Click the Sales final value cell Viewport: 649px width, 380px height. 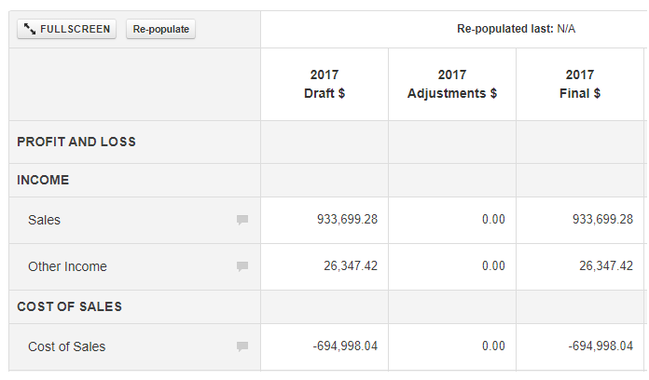point(602,220)
